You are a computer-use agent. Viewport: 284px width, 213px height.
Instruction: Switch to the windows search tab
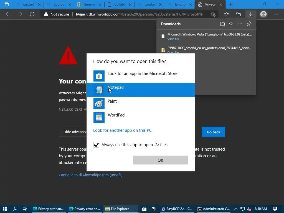150,4
